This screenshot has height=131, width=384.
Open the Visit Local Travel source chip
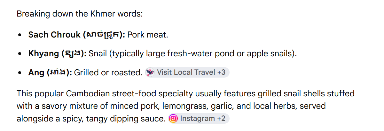point(187,72)
